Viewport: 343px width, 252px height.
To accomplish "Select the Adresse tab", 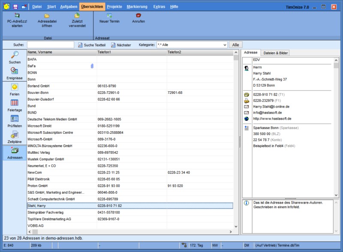I will coord(251,52).
